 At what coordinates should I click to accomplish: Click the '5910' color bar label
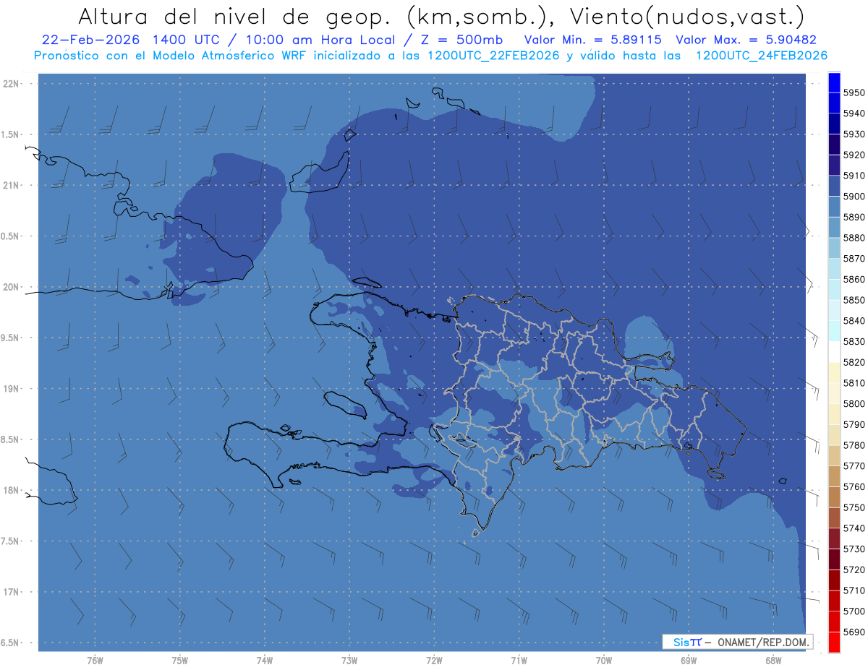point(854,176)
